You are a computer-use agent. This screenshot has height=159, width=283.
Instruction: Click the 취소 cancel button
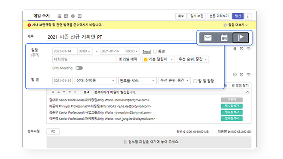[181, 16]
